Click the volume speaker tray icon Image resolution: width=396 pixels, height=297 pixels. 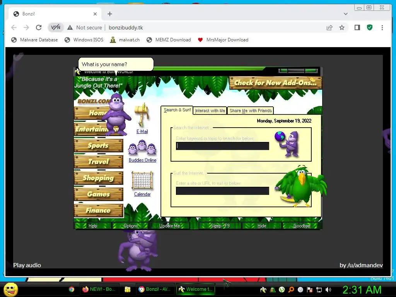click(x=328, y=290)
